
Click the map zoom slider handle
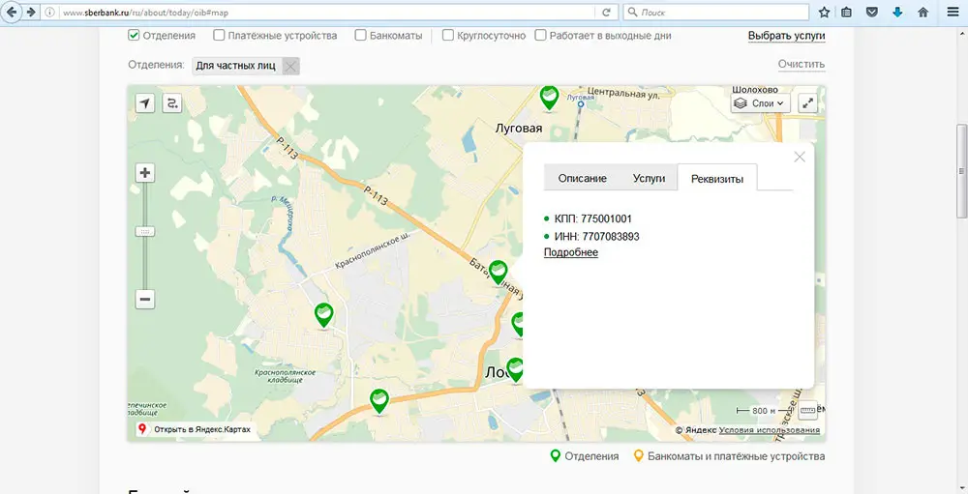pos(145,232)
